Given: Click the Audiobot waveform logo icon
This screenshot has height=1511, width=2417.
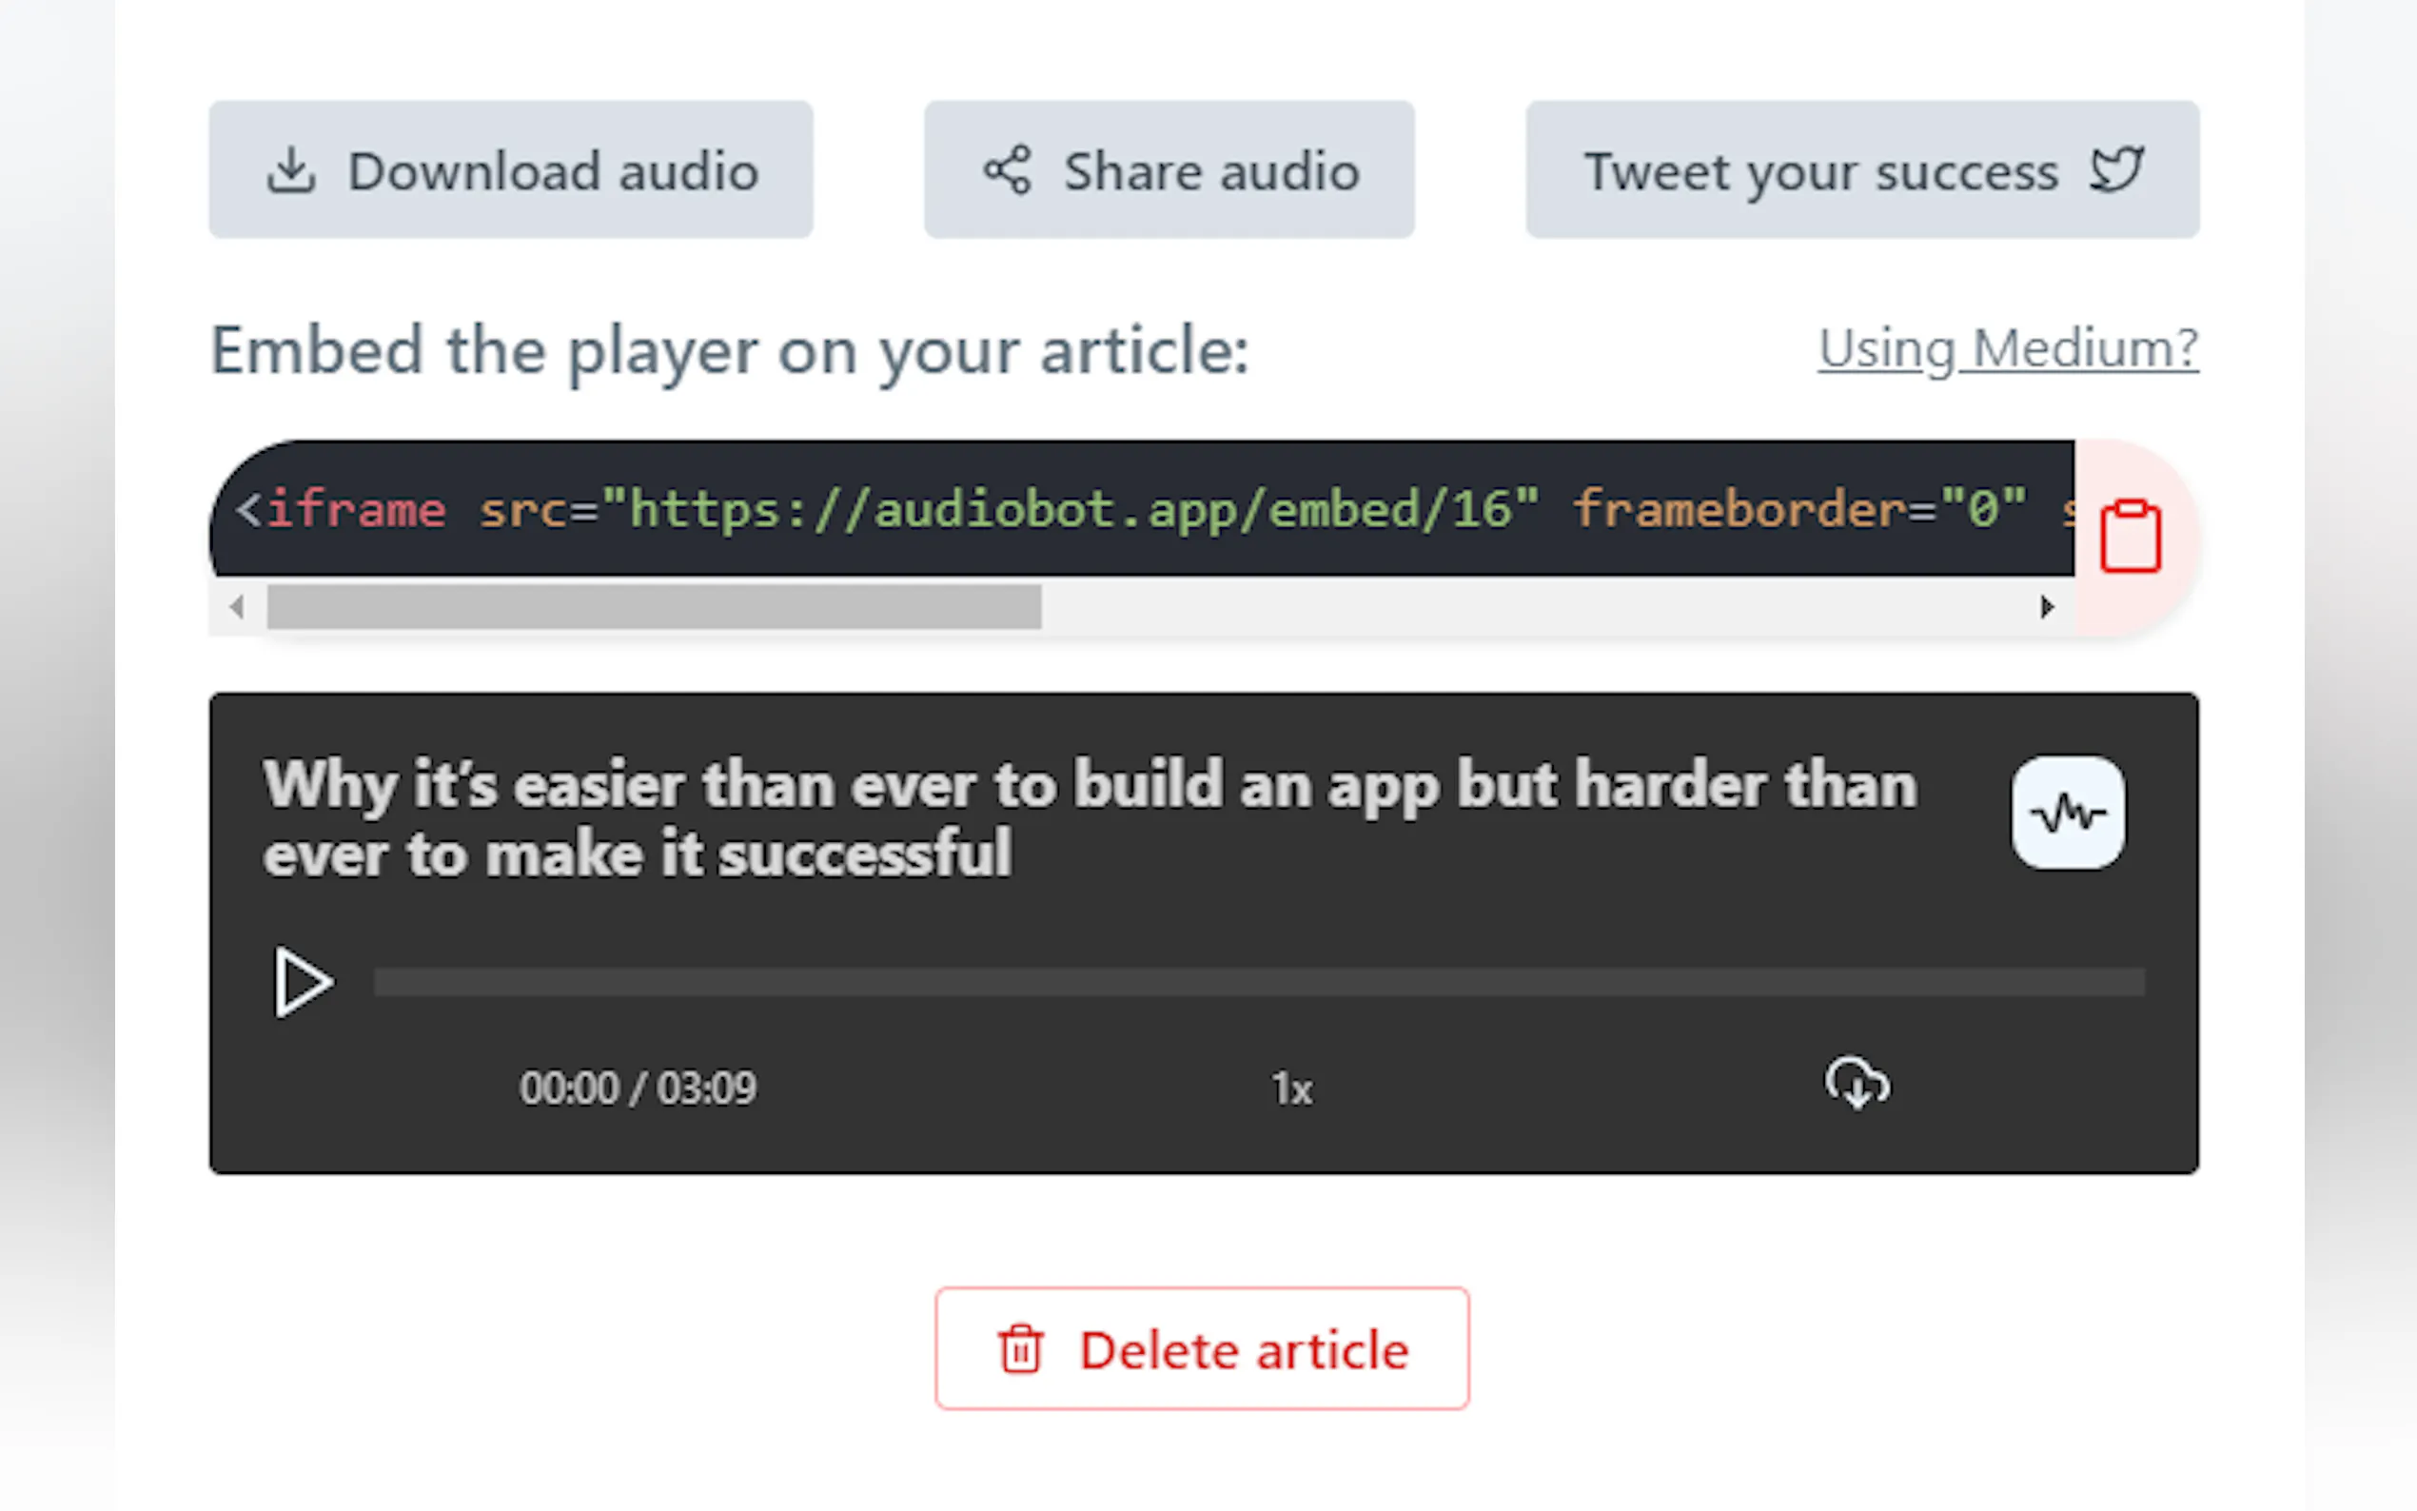Looking at the screenshot, I should point(2067,813).
